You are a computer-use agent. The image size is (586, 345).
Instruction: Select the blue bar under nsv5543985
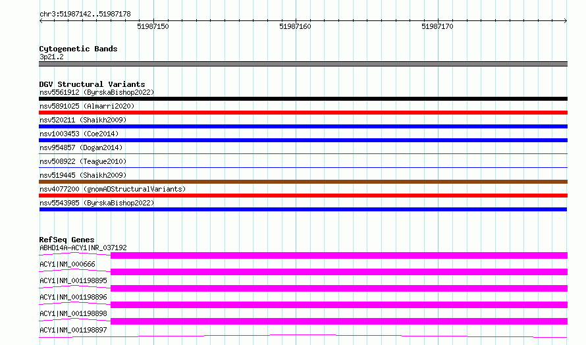click(303, 209)
